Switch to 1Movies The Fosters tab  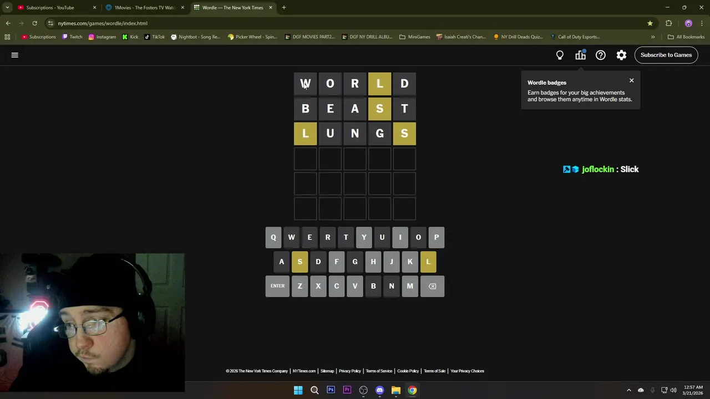(x=144, y=8)
